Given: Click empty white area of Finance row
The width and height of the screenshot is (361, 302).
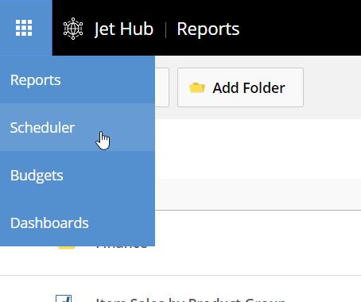Looking at the screenshot, I should click(254, 244).
